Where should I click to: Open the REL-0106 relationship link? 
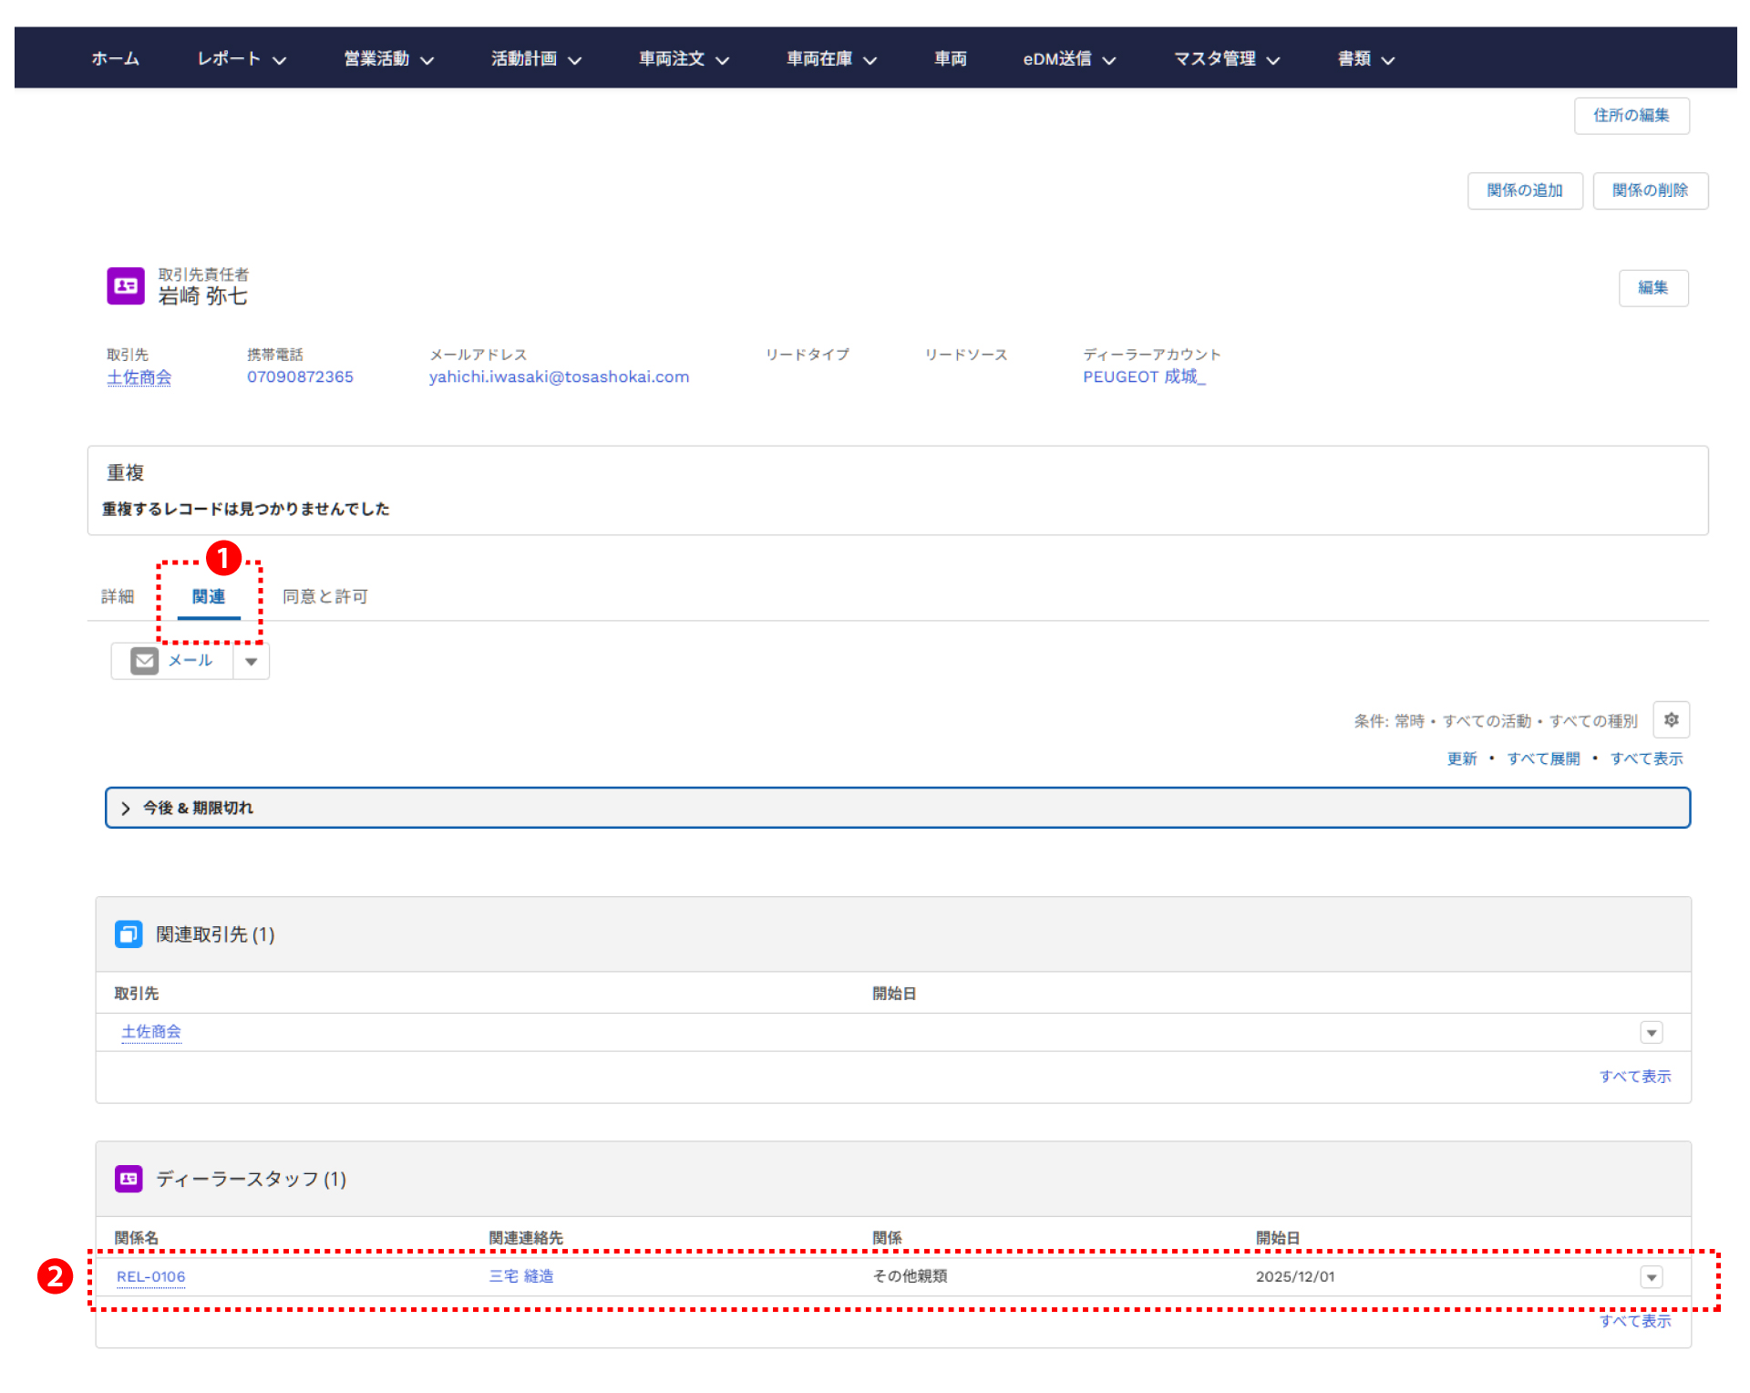(x=150, y=1277)
